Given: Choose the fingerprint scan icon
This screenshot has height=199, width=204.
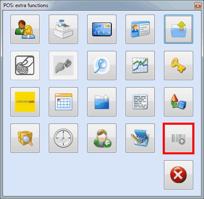Looking at the screenshot, I should pos(25,65).
